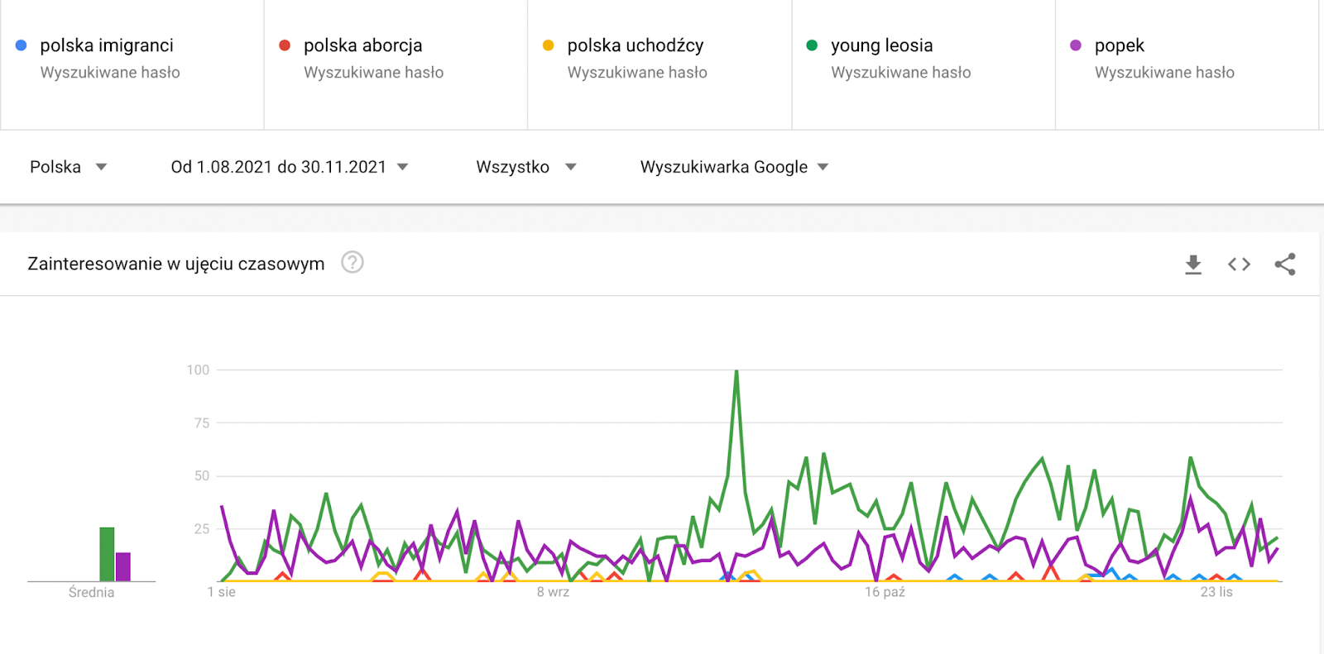Select the polska aborcja search term
The image size is (1324, 654).
click(363, 45)
